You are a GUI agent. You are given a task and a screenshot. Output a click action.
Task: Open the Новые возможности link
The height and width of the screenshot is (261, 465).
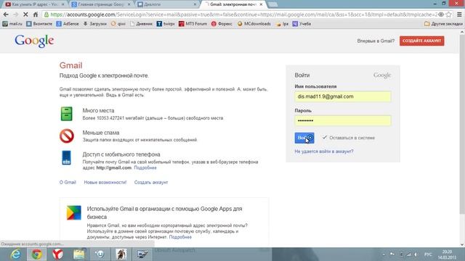[105, 182]
